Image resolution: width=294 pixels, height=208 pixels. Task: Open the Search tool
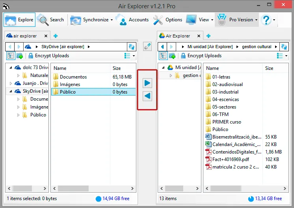(x=50, y=20)
